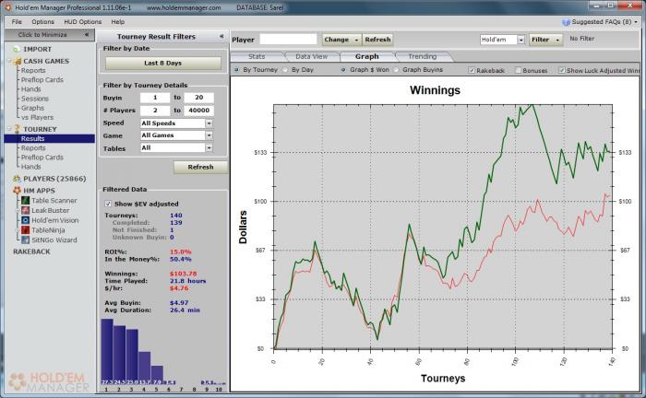Viewport: 646px width, 398px height.
Task: Select Graph Buyins radio option
Action: point(396,70)
